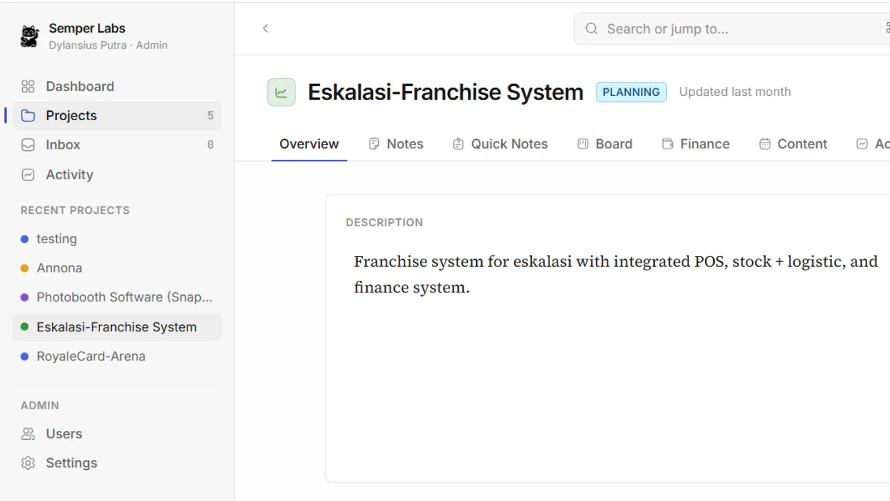890x501 pixels.
Task: Open Users under Admin
Action: (x=117, y=434)
